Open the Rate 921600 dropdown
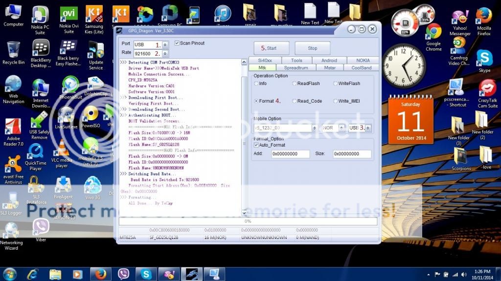Image resolution: width=501 pixels, height=281 pixels. pyautogui.click(x=165, y=53)
